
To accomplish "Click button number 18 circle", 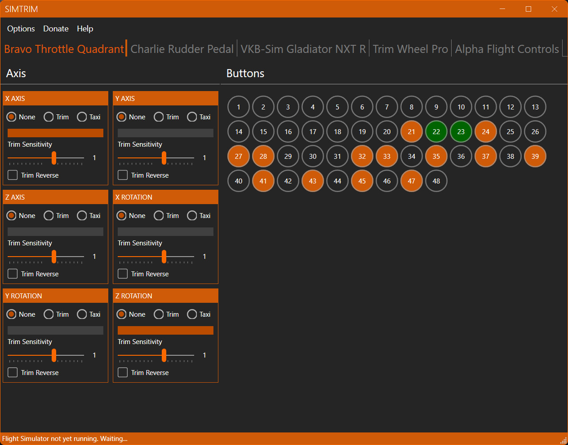I will [337, 131].
